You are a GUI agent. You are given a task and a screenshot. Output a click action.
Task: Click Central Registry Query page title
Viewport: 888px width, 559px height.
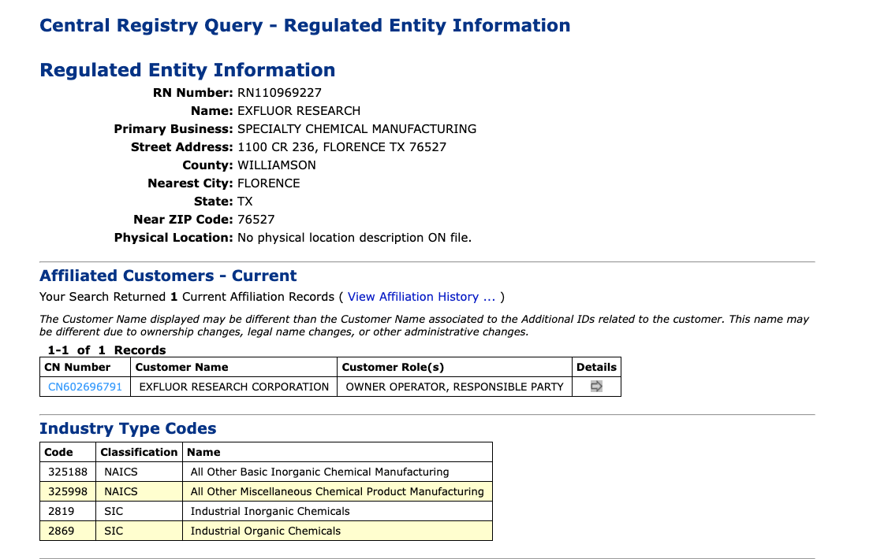(304, 25)
